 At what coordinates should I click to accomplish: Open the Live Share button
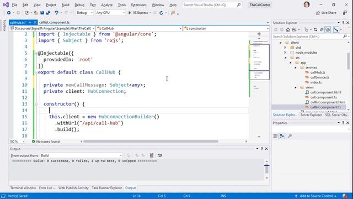(x=326, y=13)
